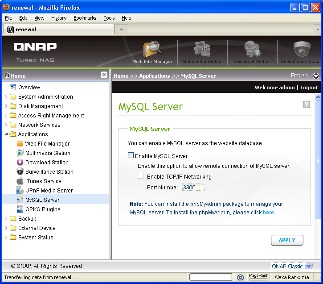This screenshot has width=323, height=284.
Task: Open the help question mark icon
Action: (307, 104)
